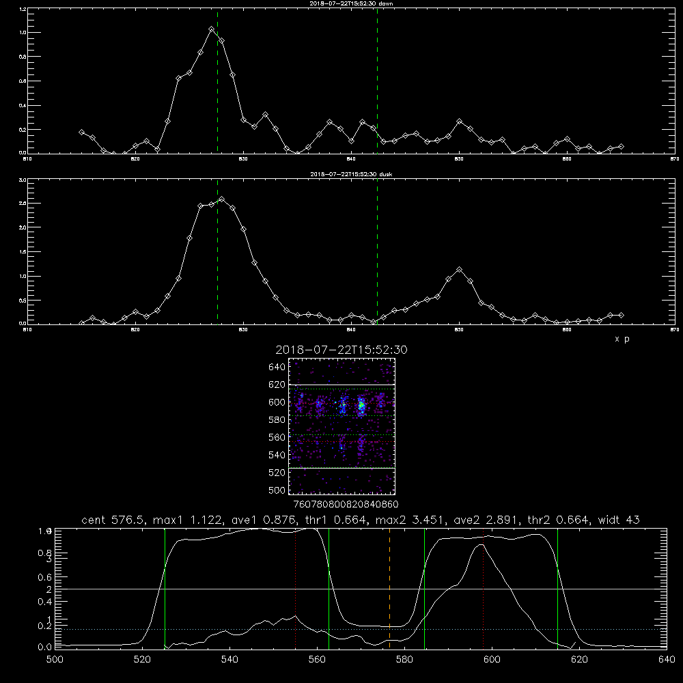The image size is (683, 683).
Task: Click the "640" tick label on bottom plot x-axis
Action: point(667,660)
